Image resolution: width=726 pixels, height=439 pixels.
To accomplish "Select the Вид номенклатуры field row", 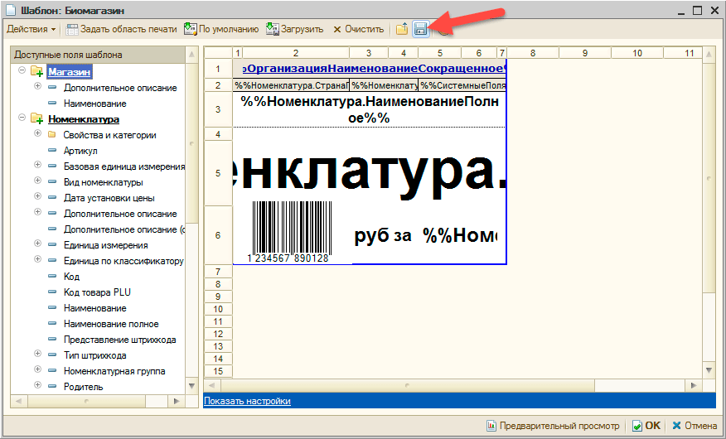I will [x=104, y=182].
